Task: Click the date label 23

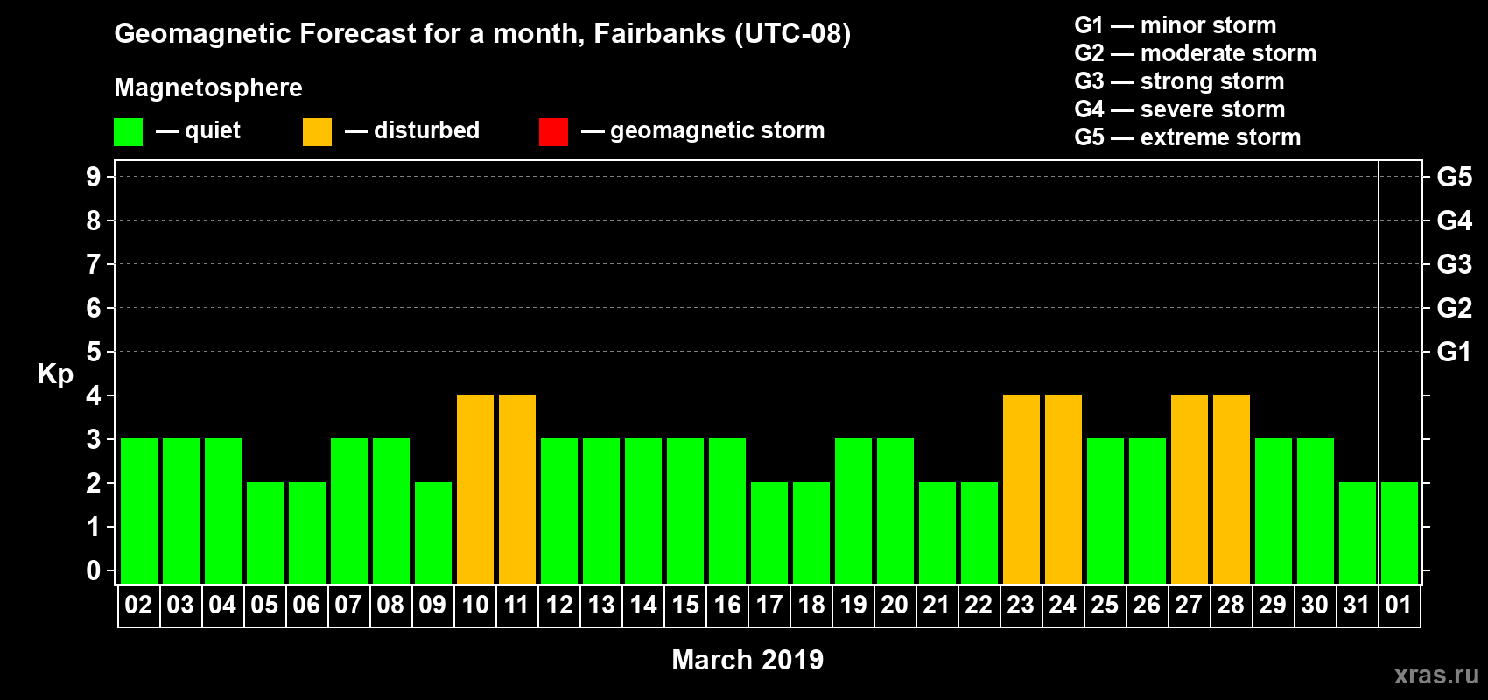Action: [x=1021, y=605]
